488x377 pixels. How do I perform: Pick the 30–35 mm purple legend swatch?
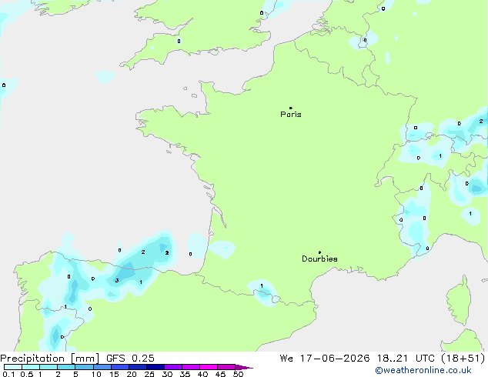pyautogui.click(x=173, y=367)
